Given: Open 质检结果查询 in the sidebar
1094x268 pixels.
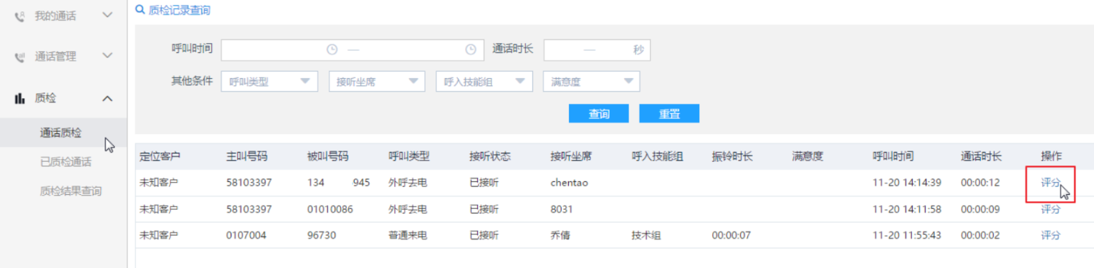Looking at the screenshot, I should tap(71, 191).
